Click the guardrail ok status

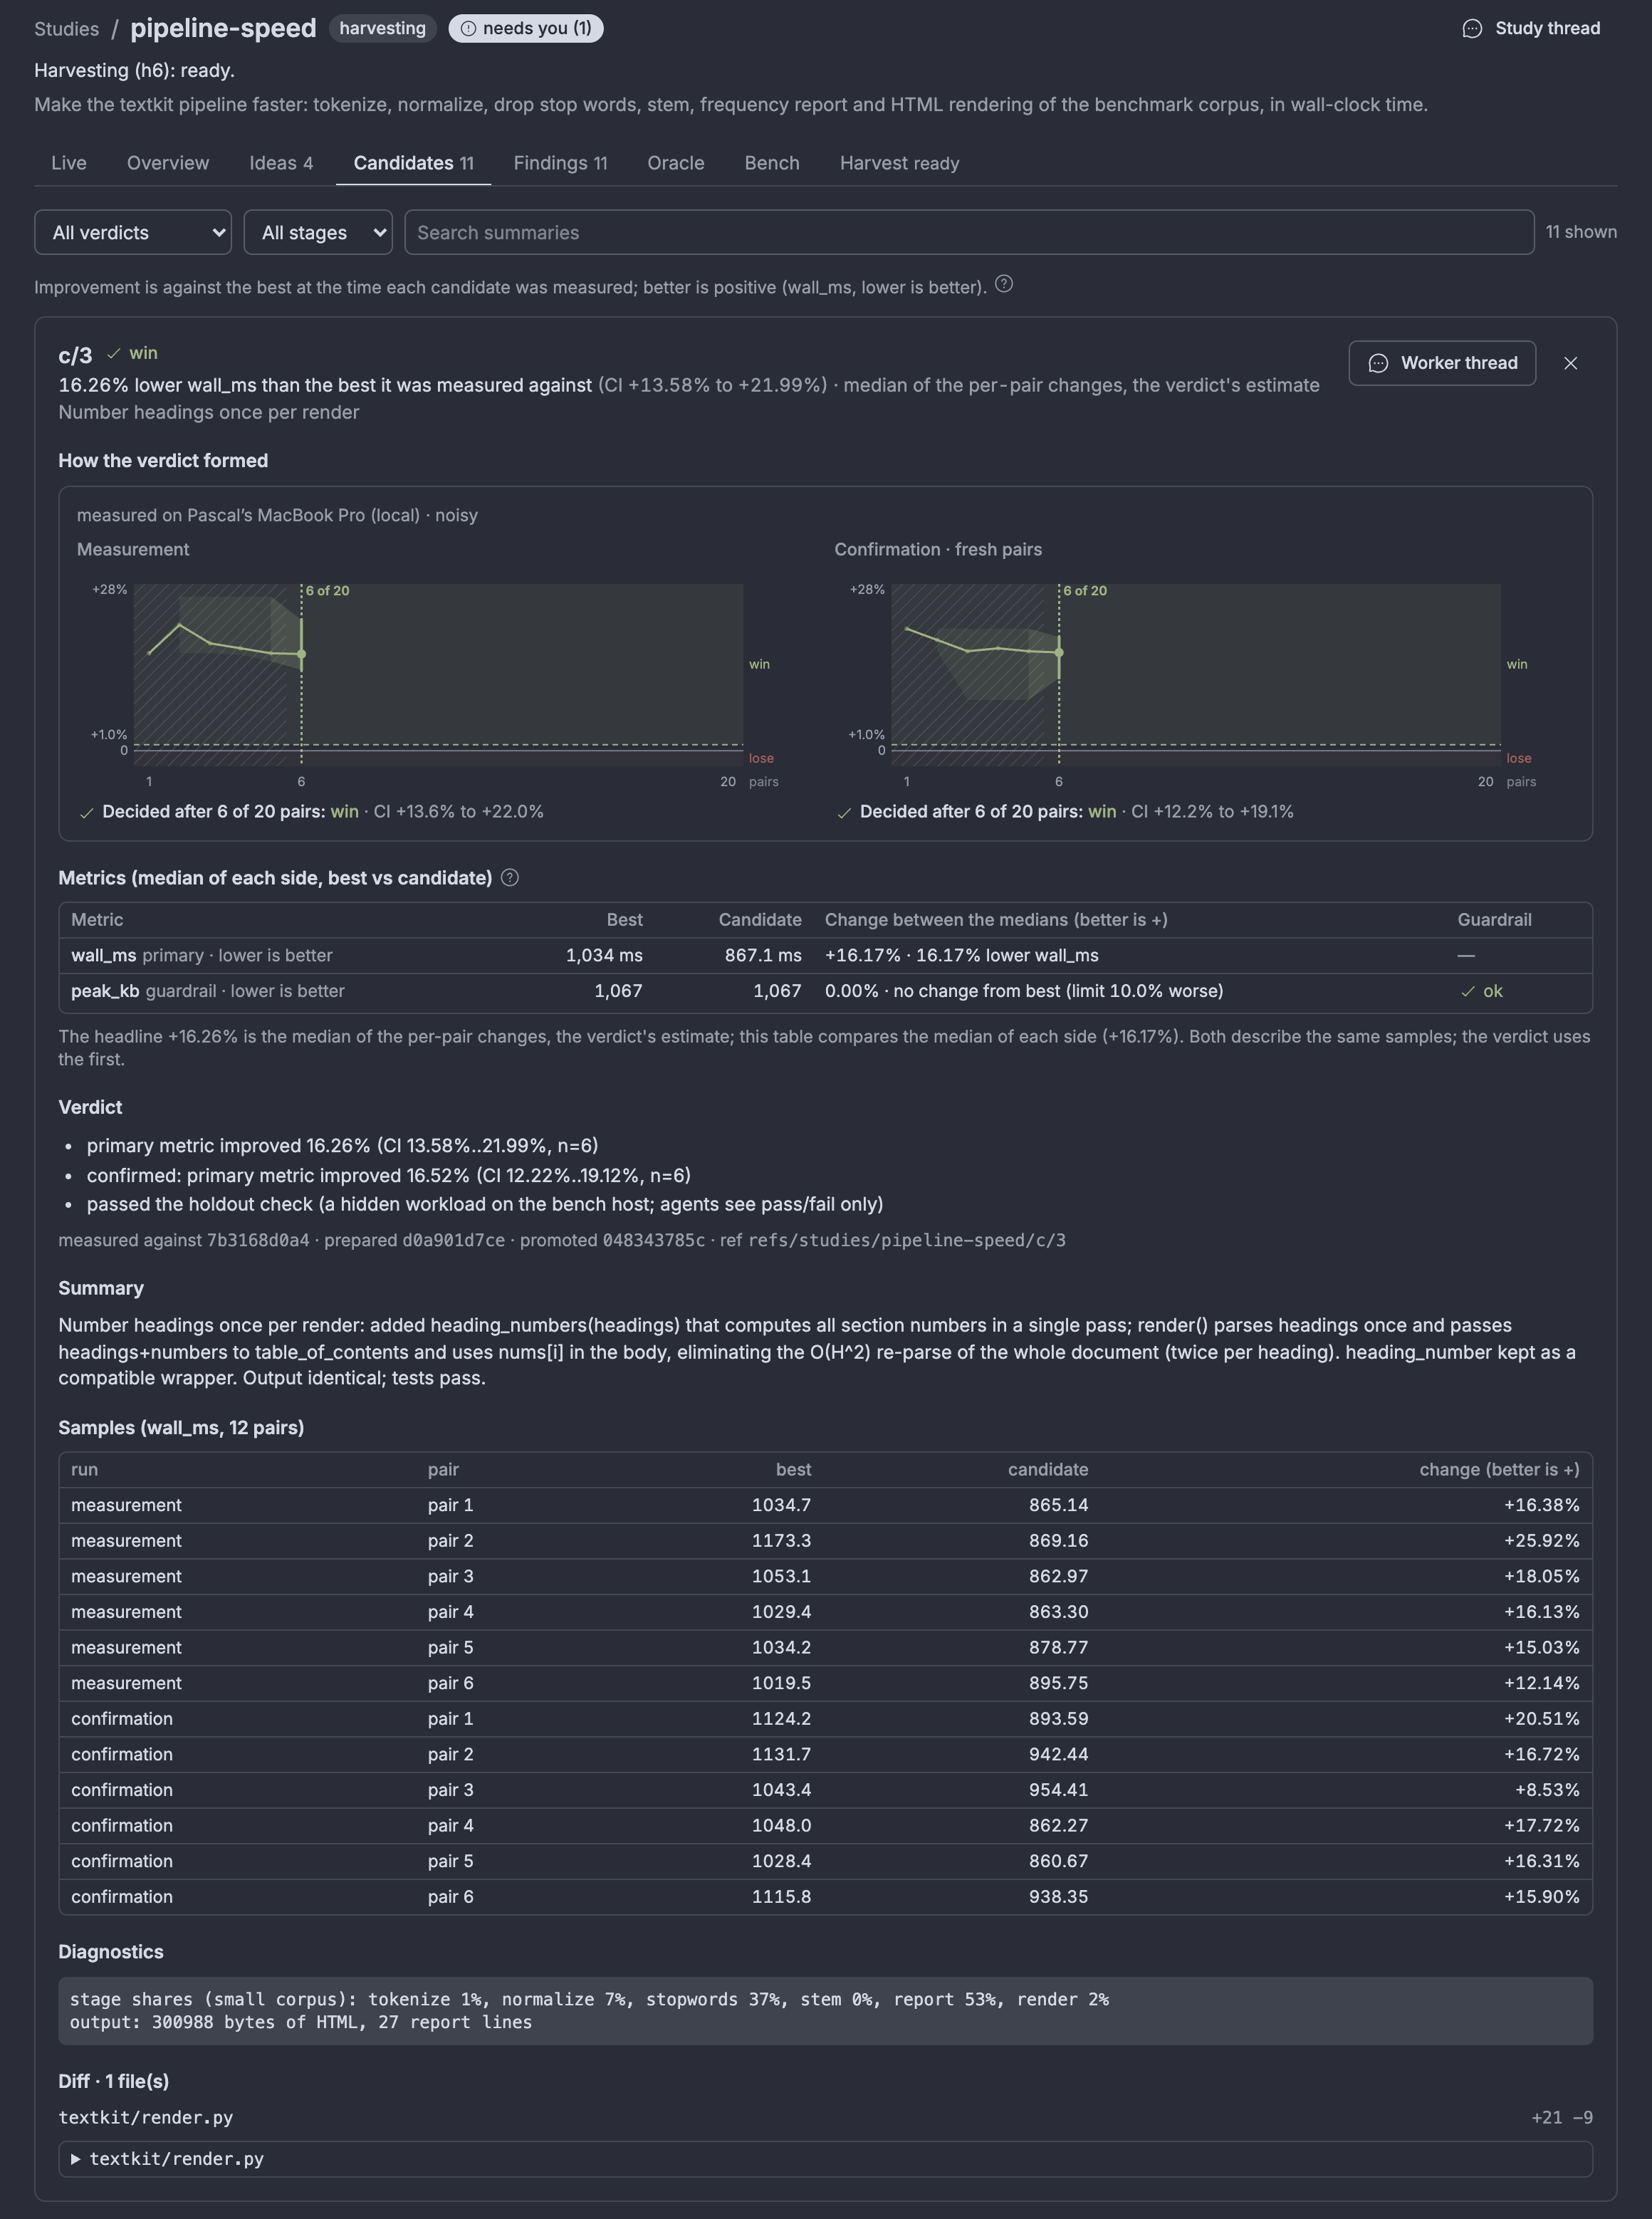pos(1482,991)
